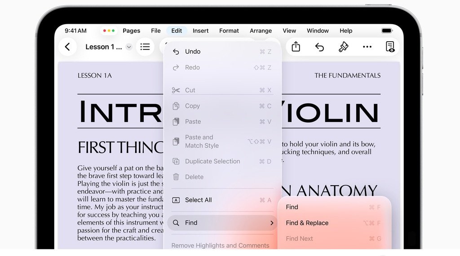This screenshot has width=460, height=256.
Task: Choose Cut from Edit menu
Action: (222, 90)
